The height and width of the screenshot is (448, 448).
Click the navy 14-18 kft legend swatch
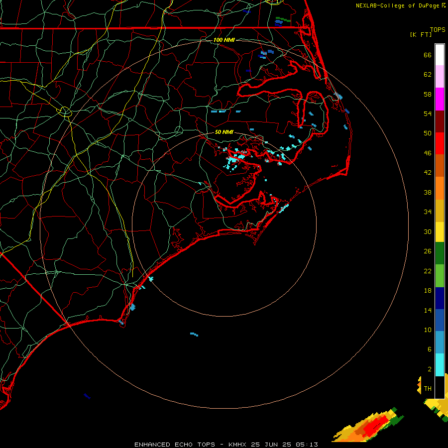coord(440,298)
